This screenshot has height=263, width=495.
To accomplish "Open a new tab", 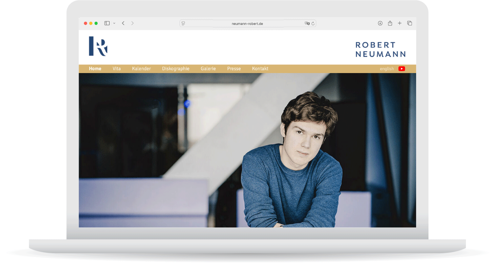I will pyautogui.click(x=400, y=23).
